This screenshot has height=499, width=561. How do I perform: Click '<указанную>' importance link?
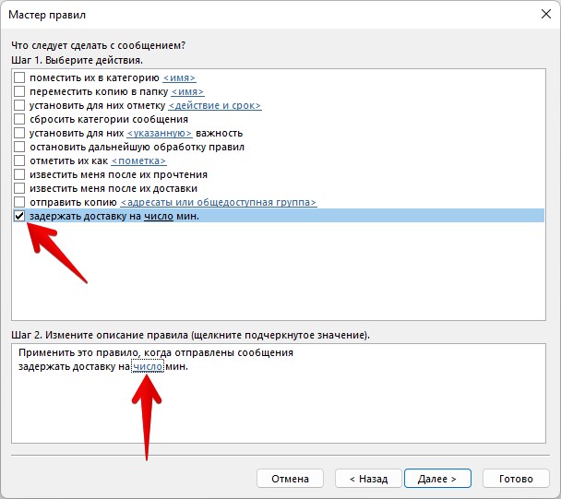160,133
